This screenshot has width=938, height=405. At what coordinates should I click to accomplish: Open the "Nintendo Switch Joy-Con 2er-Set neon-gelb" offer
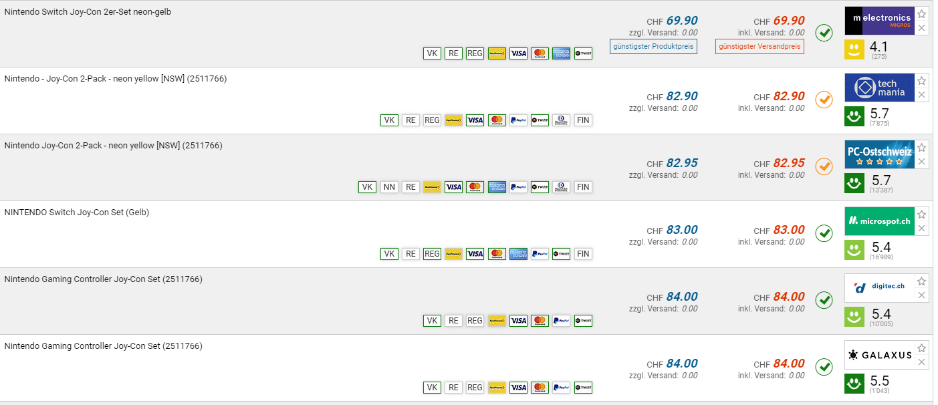click(88, 12)
